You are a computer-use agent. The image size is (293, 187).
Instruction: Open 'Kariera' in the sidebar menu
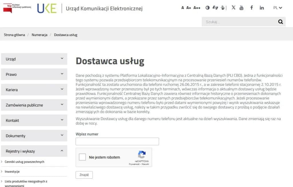click(x=34, y=90)
